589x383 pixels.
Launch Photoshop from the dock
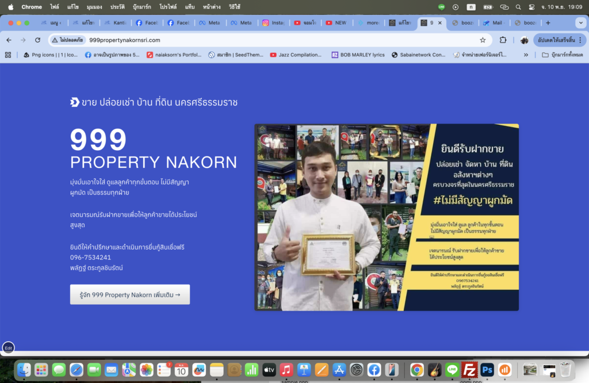point(487,370)
